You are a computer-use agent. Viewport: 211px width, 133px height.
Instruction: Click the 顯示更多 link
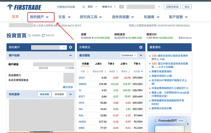[68, 87]
